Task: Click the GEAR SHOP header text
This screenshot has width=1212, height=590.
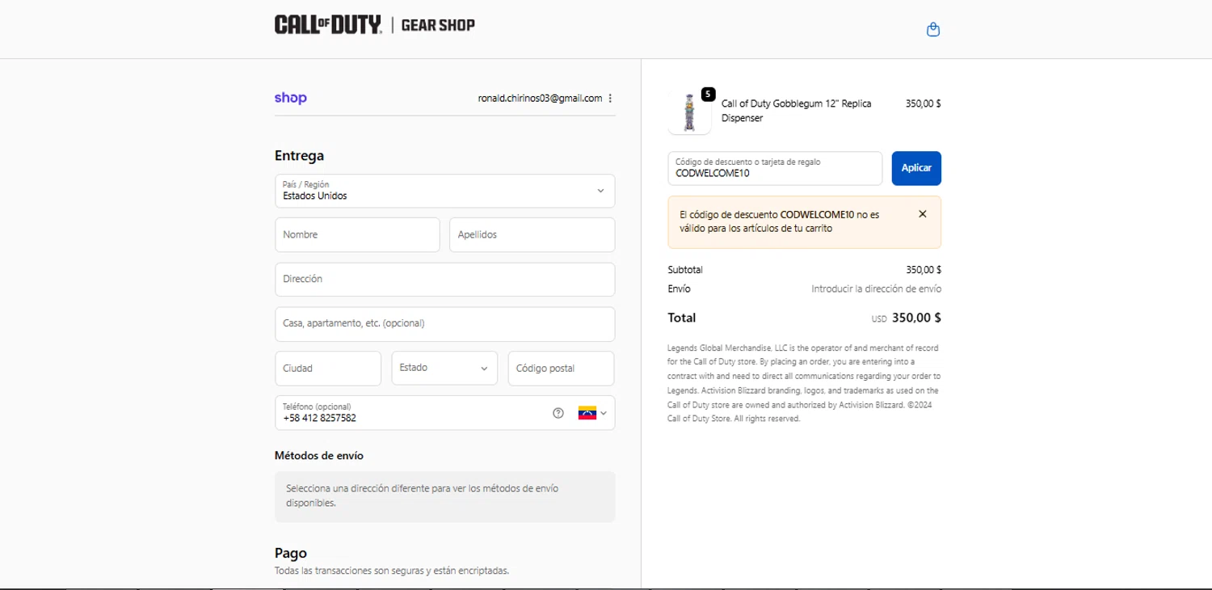Action: 438,25
